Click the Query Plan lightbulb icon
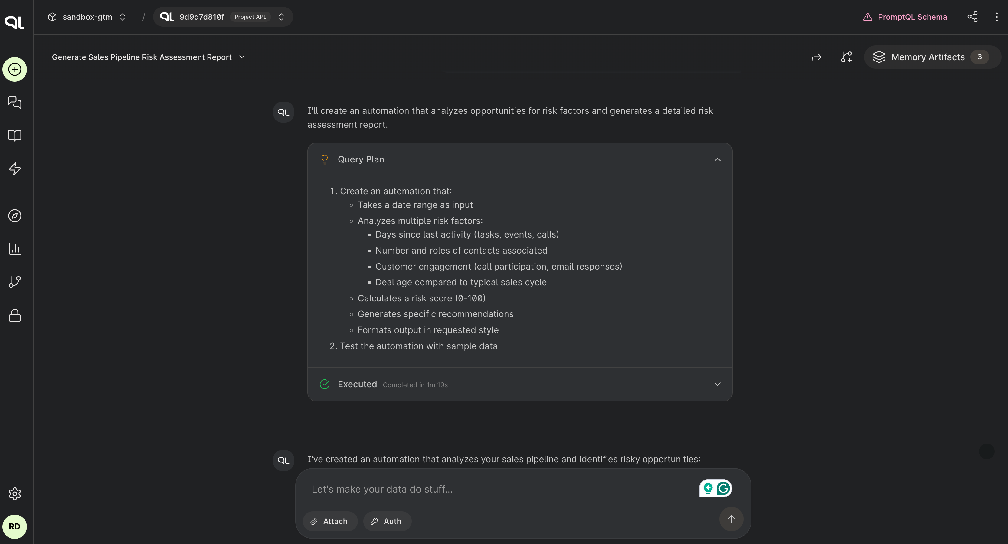 [324, 159]
